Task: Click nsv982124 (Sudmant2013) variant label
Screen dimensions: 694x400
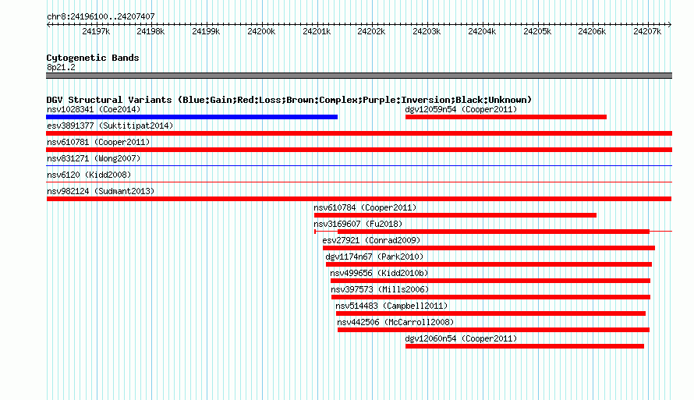Action: tap(101, 191)
